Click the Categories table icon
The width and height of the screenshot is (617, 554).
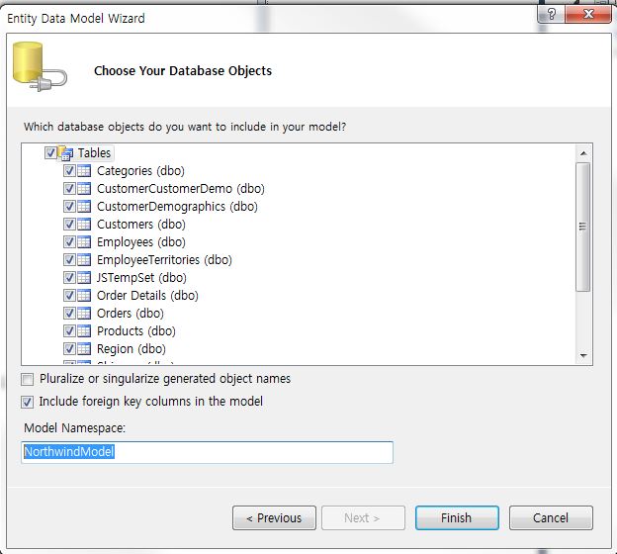(84, 171)
